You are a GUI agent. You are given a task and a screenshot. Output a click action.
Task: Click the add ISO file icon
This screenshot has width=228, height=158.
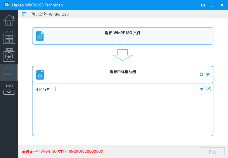(x=40, y=36)
